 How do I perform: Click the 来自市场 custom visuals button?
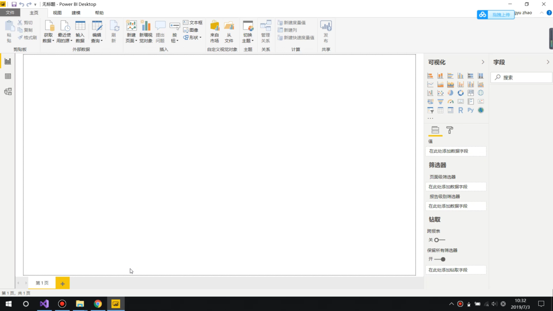(x=215, y=32)
